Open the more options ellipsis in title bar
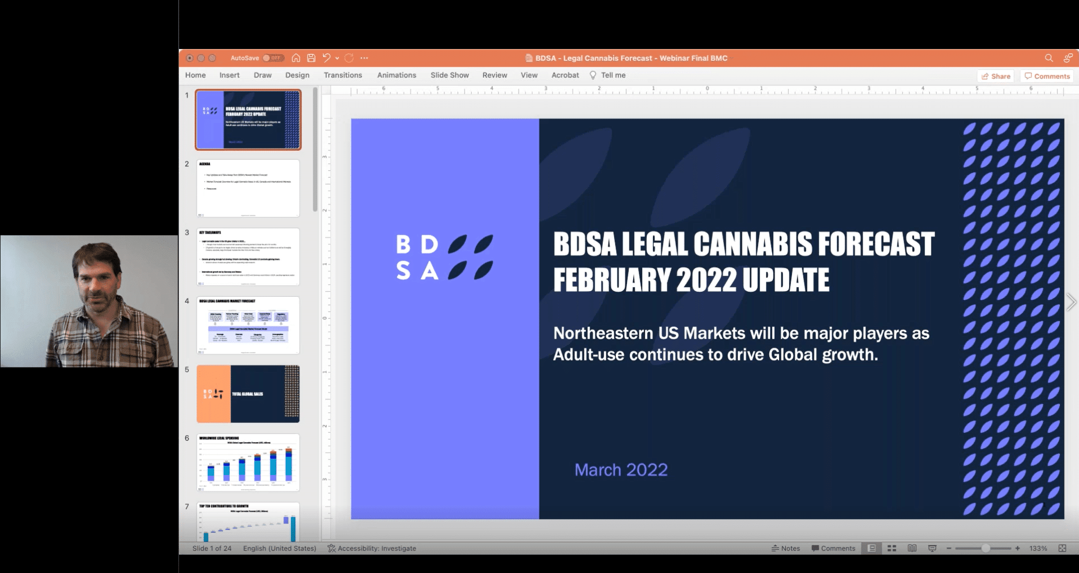 pyautogui.click(x=364, y=58)
